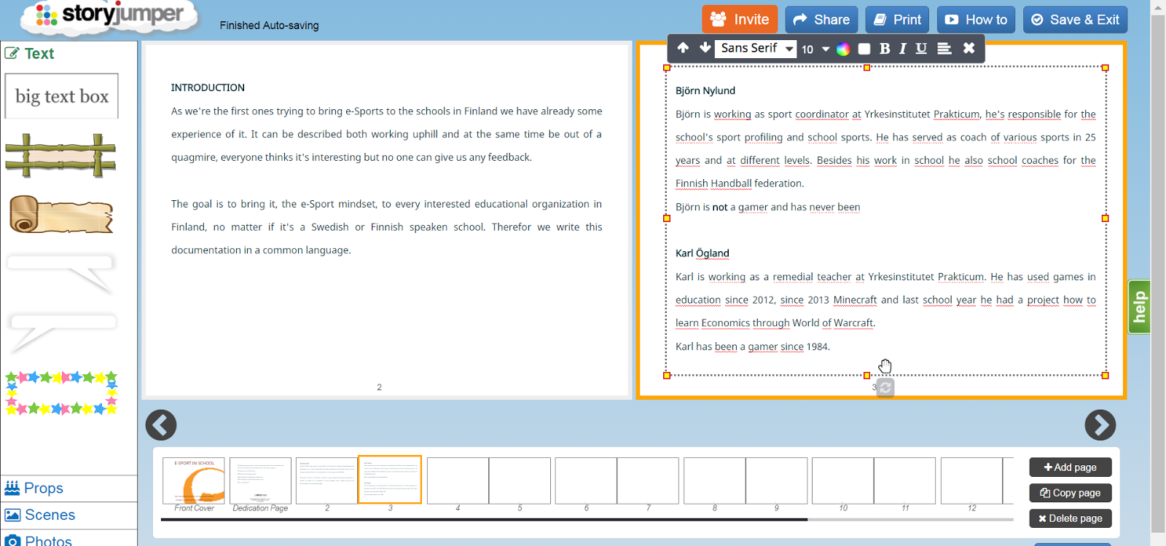Click the rotate handle below text box

click(x=885, y=388)
